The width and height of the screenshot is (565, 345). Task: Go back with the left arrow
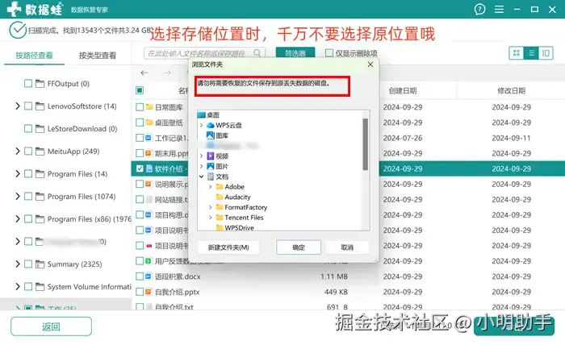click(144, 73)
